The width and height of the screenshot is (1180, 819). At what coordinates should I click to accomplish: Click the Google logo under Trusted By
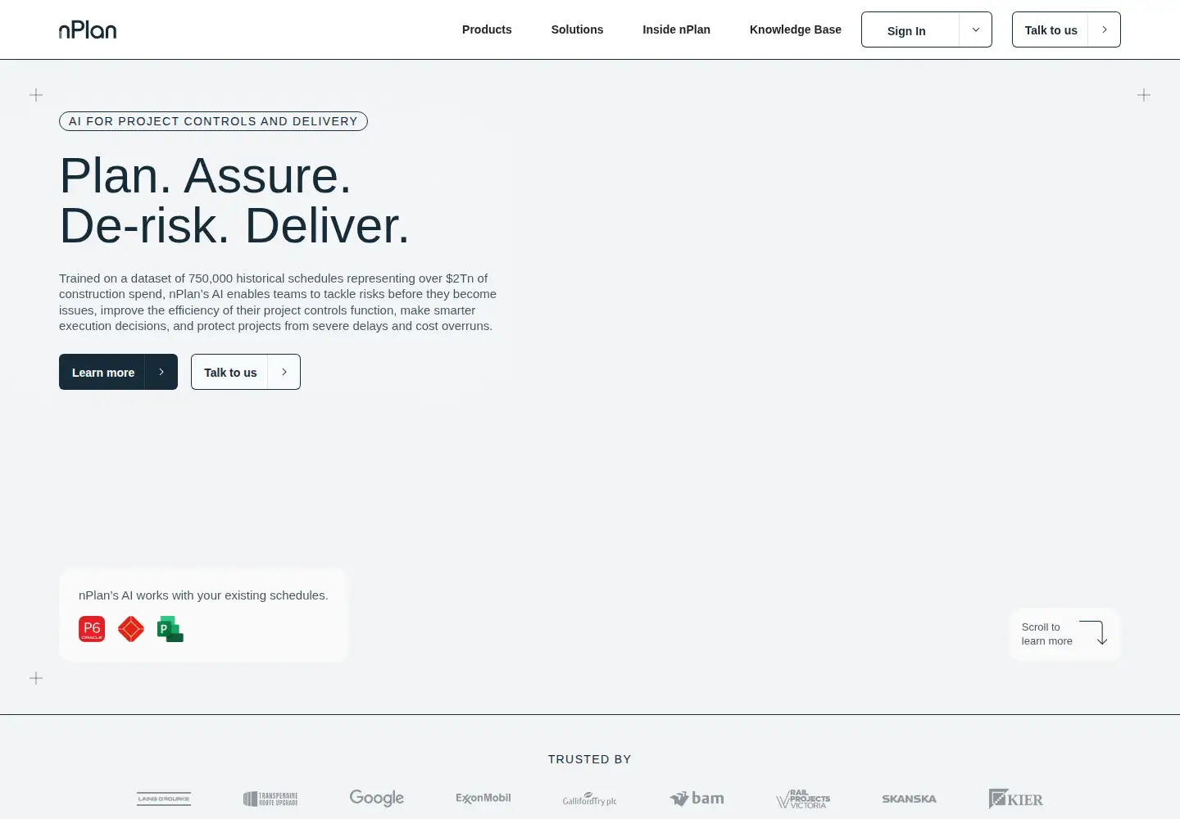(377, 798)
